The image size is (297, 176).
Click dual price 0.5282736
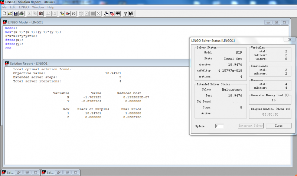(132, 117)
